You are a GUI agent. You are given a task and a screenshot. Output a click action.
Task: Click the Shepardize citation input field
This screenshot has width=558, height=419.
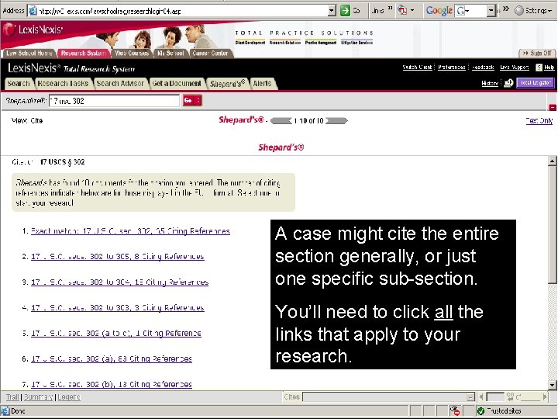coord(114,101)
